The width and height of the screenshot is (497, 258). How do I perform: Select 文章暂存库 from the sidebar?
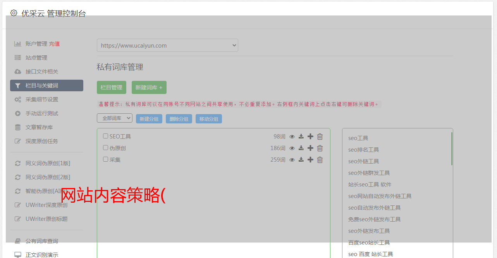click(x=39, y=127)
